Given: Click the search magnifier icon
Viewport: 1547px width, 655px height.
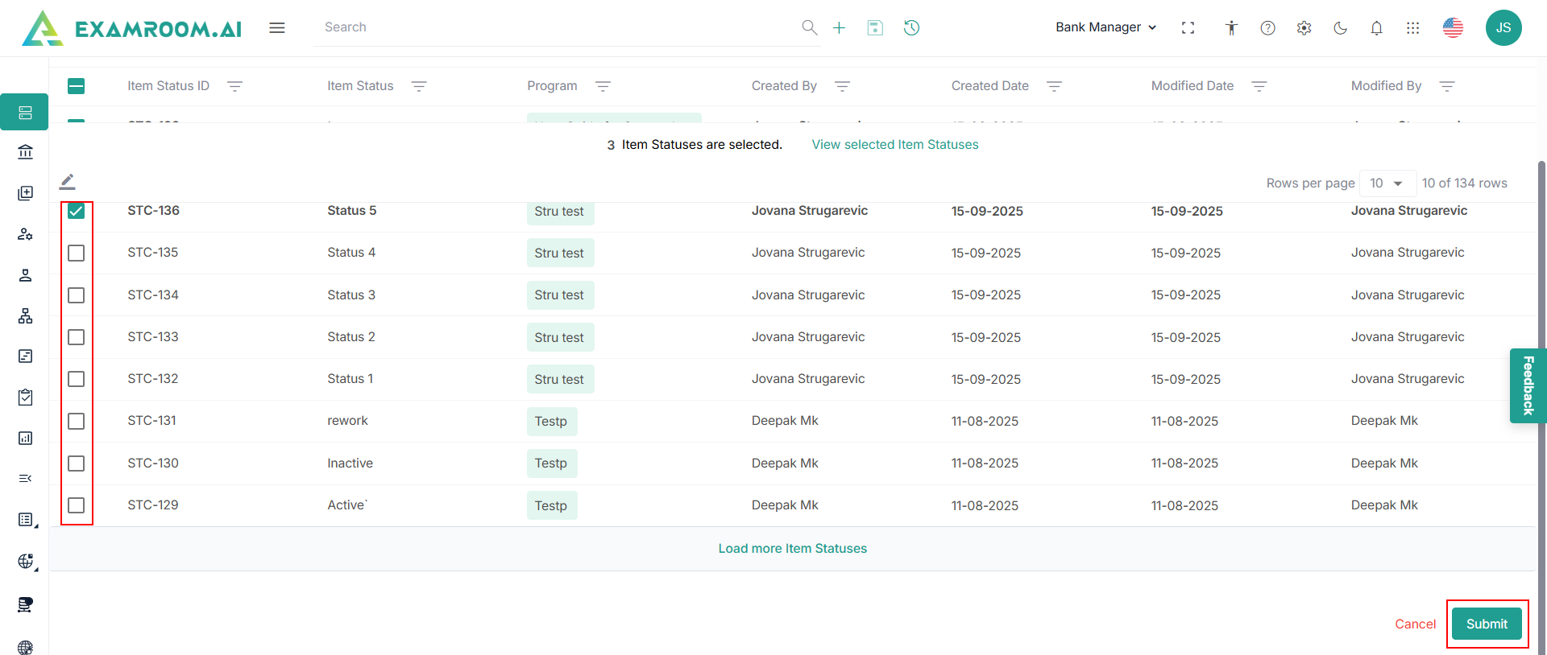Looking at the screenshot, I should click(809, 27).
